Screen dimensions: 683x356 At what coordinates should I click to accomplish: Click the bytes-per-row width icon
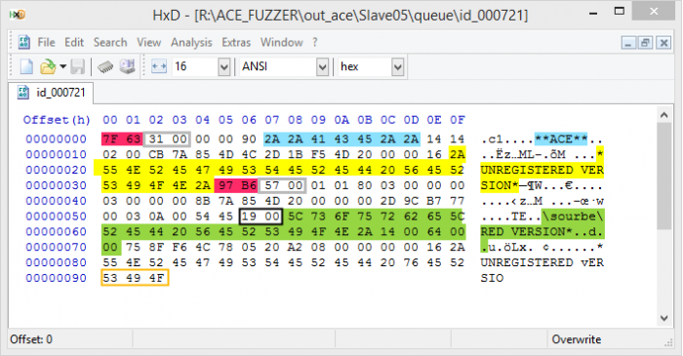[x=158, y=66]
